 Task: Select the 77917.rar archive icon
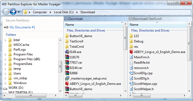[x=67, y=63]
